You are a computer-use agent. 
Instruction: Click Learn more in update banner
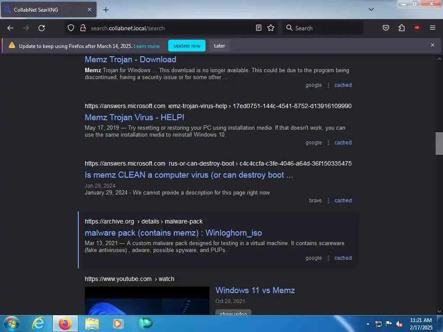point(147,46)
